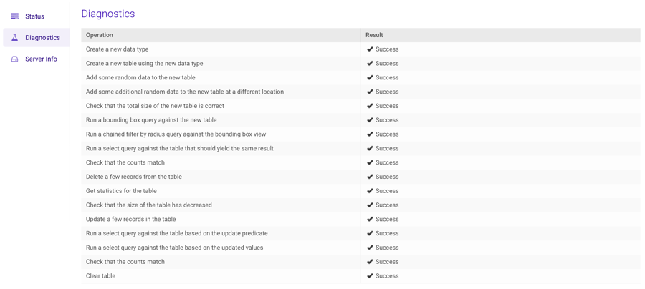Image resolution: width=645 pixels, height=289 pixels.
Task: Click the Operation column header
Action: coord(100,35)
